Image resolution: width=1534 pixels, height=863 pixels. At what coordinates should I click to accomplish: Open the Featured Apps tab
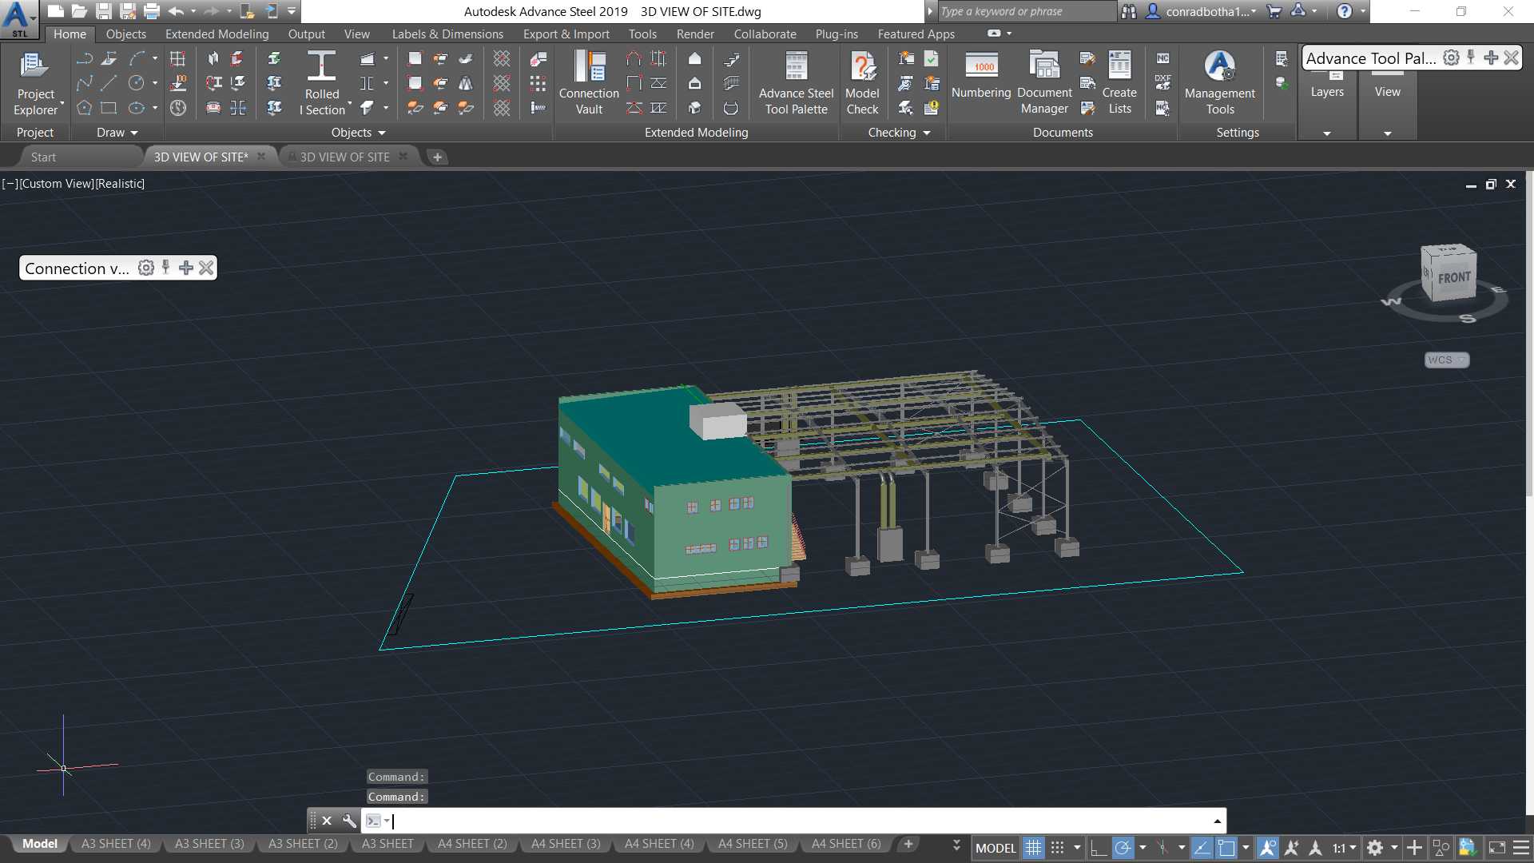(916, 34)
